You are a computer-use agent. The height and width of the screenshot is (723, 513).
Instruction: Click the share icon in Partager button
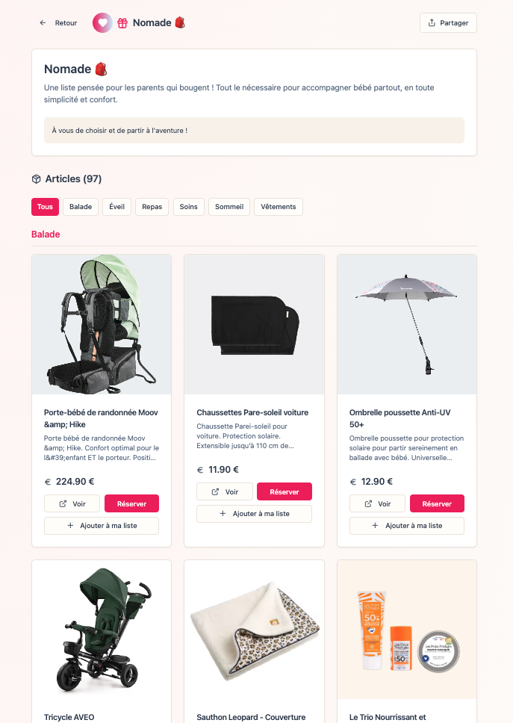pyautogui.click(x=432, y=22)
